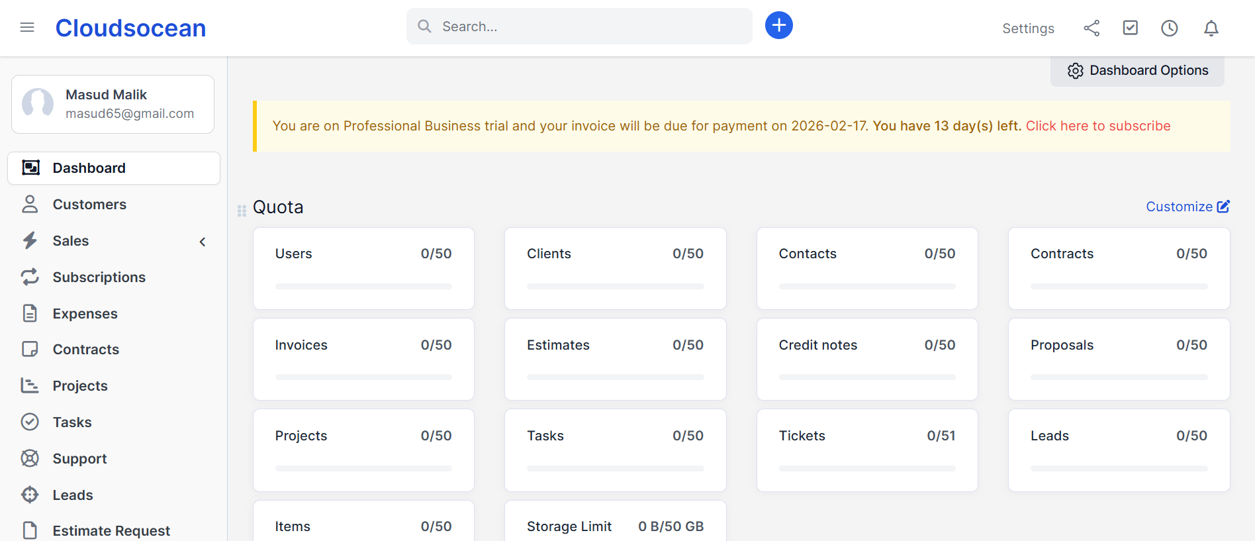
Task: Click here to subscribe link
Action: (1097, 126)
